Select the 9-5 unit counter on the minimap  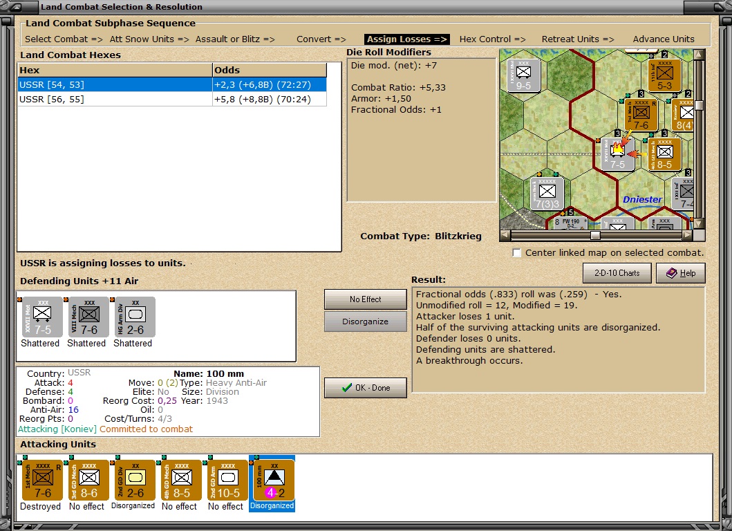click(523, 74)
